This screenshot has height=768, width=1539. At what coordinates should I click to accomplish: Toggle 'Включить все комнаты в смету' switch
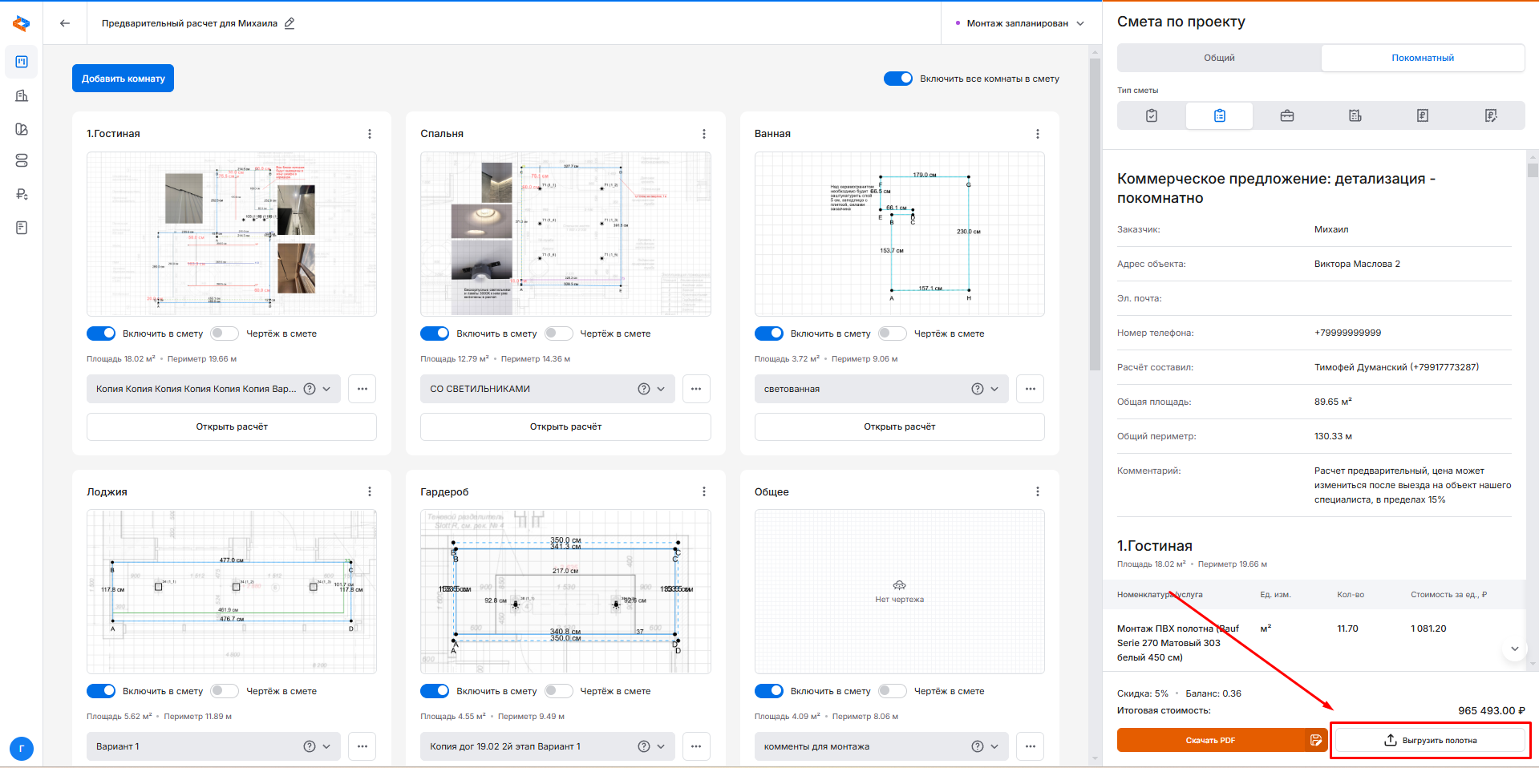click(x=897, y=79)
